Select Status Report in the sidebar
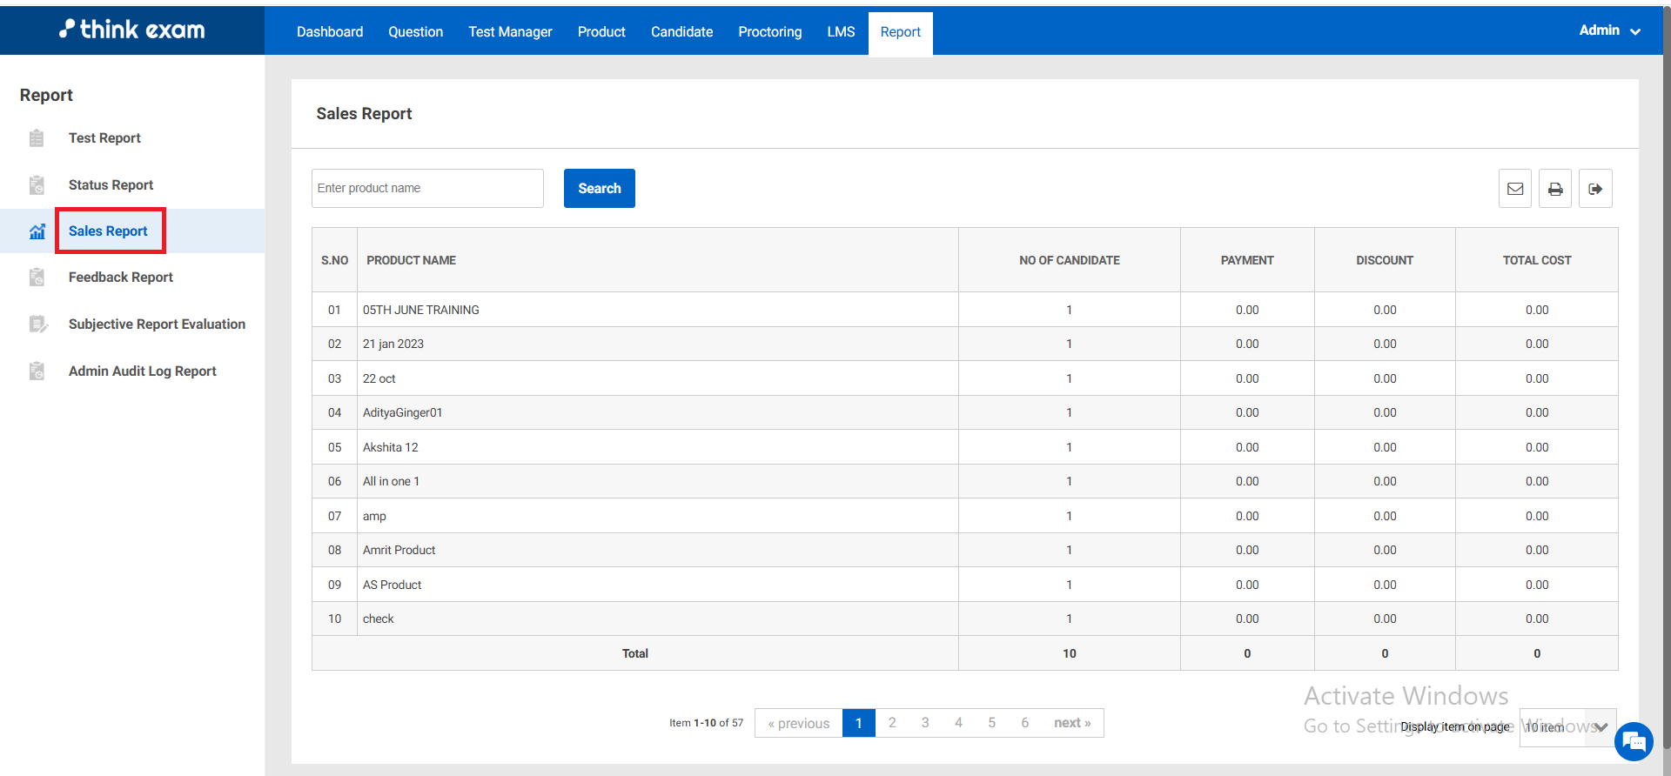This screenshot has width=1671, height=776. (x=111, y=185)
